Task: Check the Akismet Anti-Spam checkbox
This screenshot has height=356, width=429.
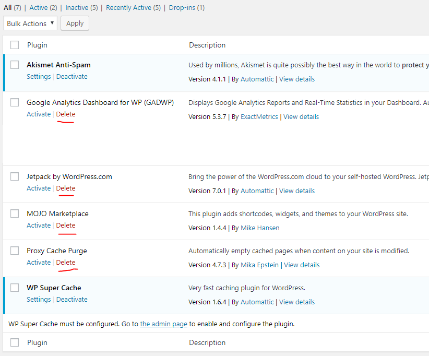Action: [15, 65]
